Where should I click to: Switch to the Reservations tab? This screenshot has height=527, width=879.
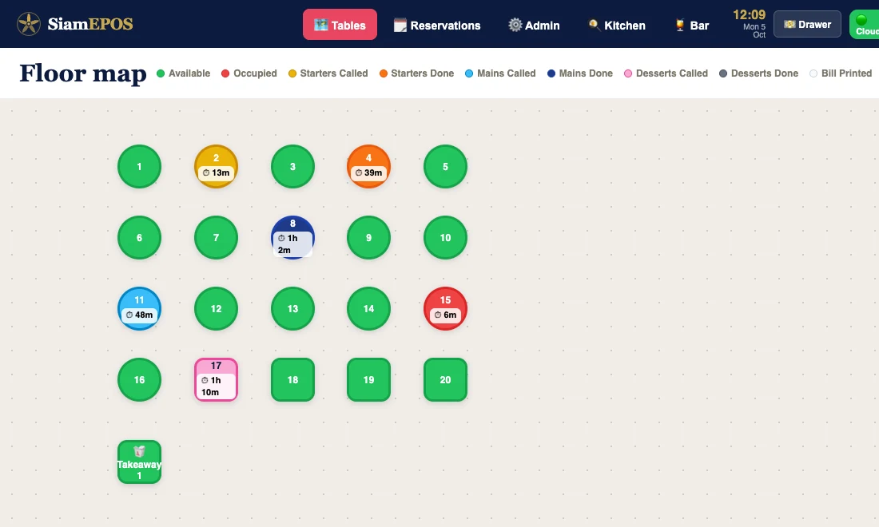(x=437, y=26)
